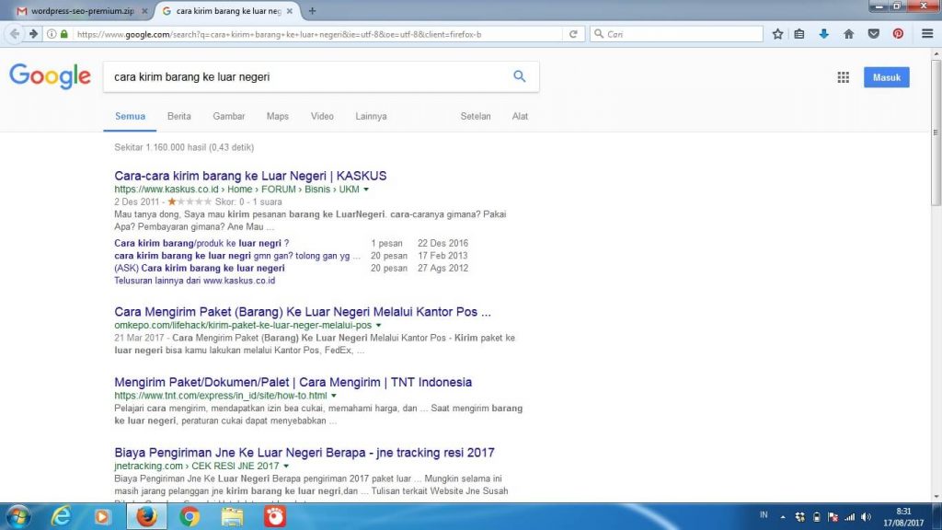The width and height of the screenshot is (942, 530).
Task: Close the cara kirim barang ke luar negeri tab
Action: point(290,11)
